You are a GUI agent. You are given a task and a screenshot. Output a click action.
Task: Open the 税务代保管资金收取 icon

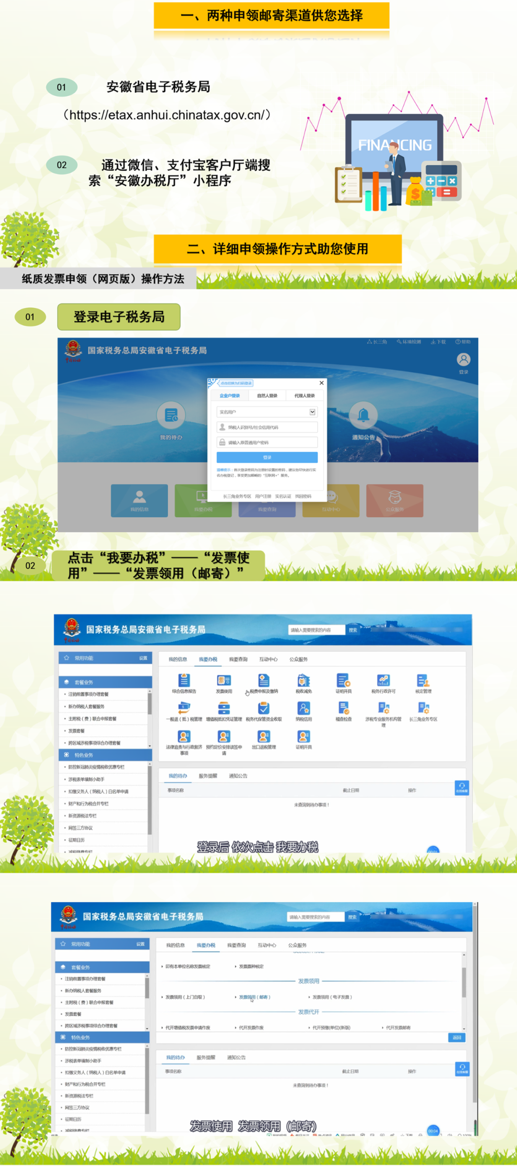pos(264,708)
